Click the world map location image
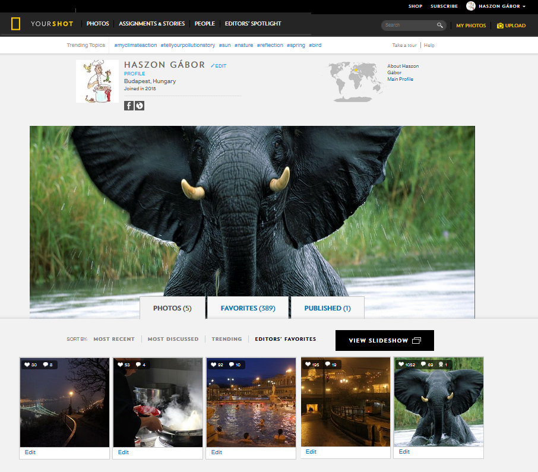 point(354,81)
